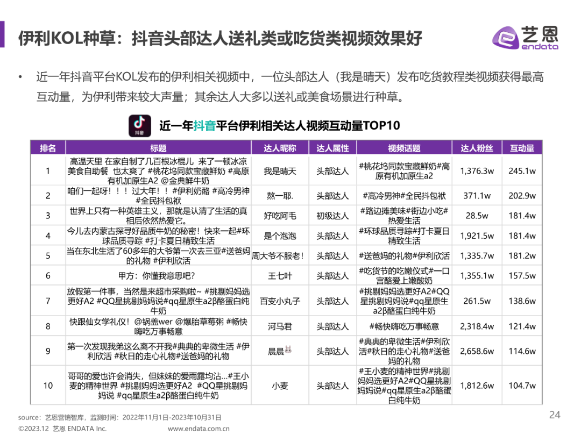This screenshot has width=581, height=435.
Task: Click the fans value 2,658.6w
Action: (x=477, y=351)
